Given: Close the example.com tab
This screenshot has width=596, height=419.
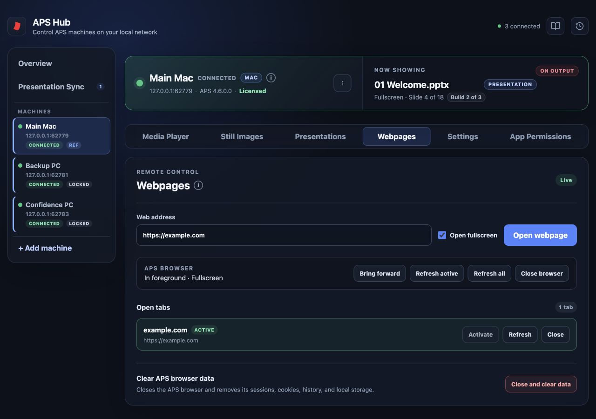Looking at the screenshot, I should (x=555, y=334).
